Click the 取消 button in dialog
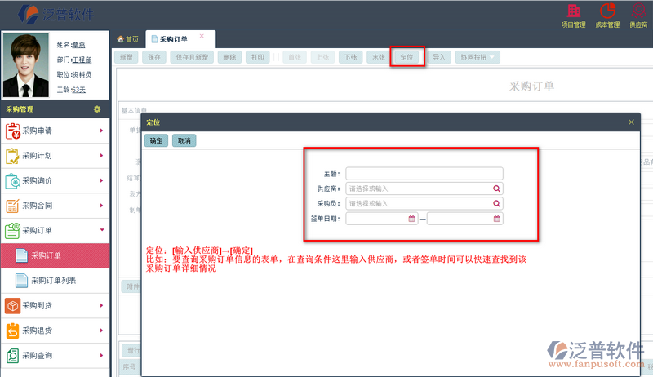The width and height of the screenshot is (653, 377). (184, 140)
